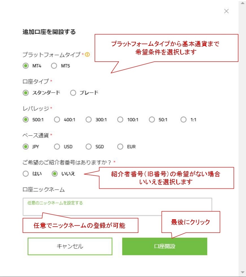Choose the スタンダード account type

(x=26, y=93)
